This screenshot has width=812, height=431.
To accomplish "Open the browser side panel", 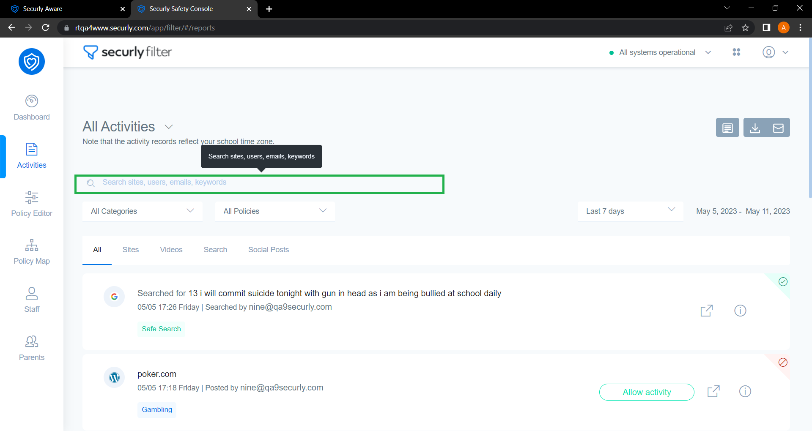I will (x=766, y=28).
